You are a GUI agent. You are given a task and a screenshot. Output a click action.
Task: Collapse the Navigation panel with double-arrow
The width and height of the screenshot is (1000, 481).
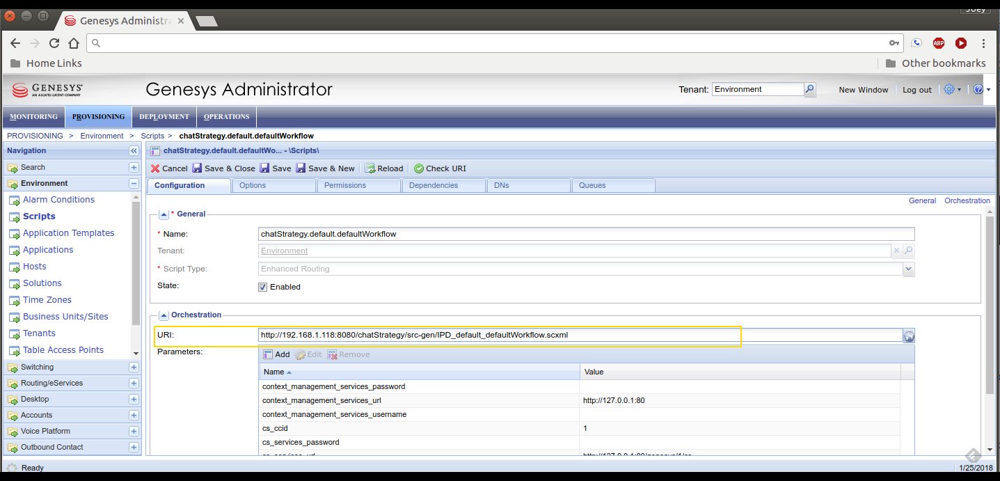[134, 150]
